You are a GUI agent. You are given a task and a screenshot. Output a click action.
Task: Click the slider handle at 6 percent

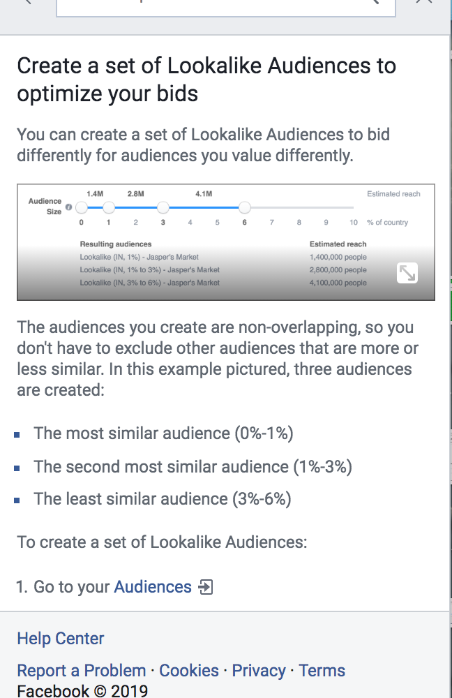click(244, 207)
